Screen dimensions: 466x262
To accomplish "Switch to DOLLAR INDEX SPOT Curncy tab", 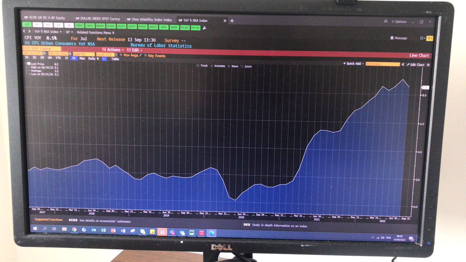I will (x=98, y=19).
